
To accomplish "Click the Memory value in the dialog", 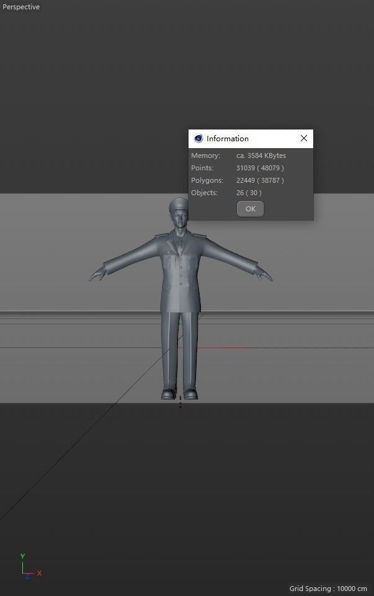I will [261, 156].
